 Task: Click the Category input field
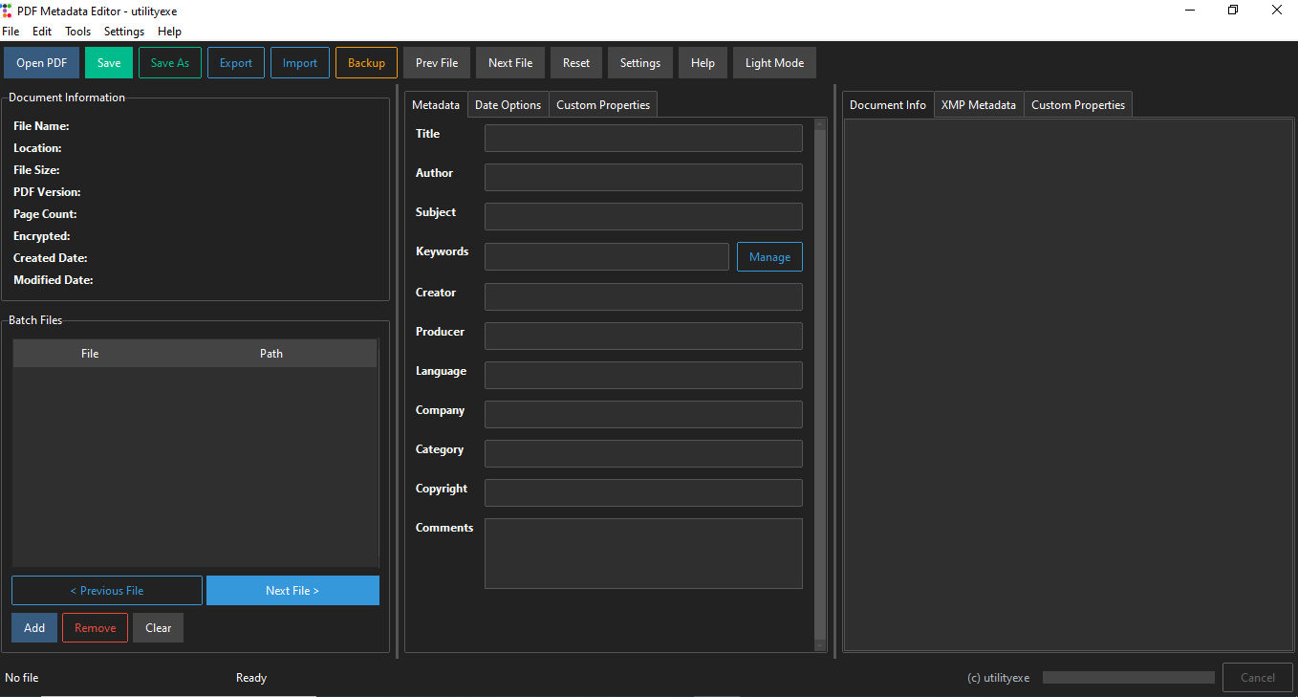click(x=643, y=453)
